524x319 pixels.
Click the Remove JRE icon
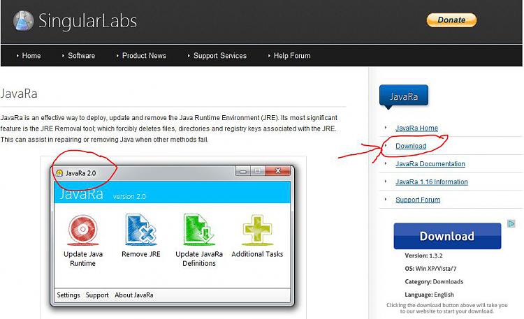(140, 230)
